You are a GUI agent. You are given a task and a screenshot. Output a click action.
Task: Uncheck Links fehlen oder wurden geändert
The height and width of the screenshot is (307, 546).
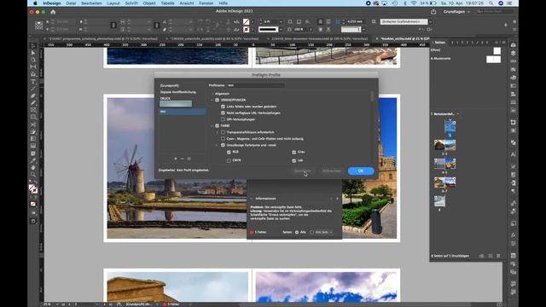(x=224, y=107)
